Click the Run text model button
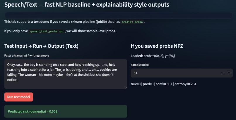This screenshot has width=236, height=120. (18, 97)
